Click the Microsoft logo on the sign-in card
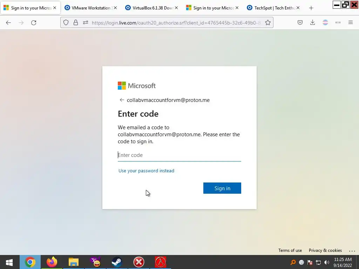Image resolution: width=359 pixels, height=269 pixels. 137,86
